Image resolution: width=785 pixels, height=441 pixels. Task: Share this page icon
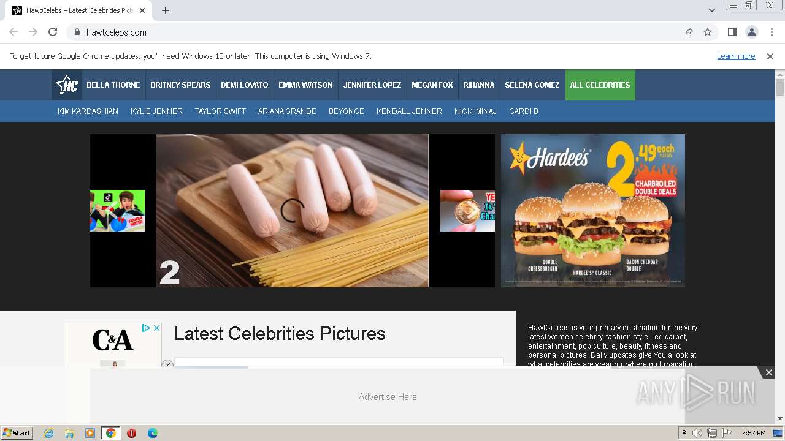[x=688, y=32]
